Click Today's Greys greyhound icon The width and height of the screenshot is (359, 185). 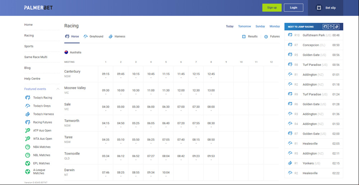(28, 106)
